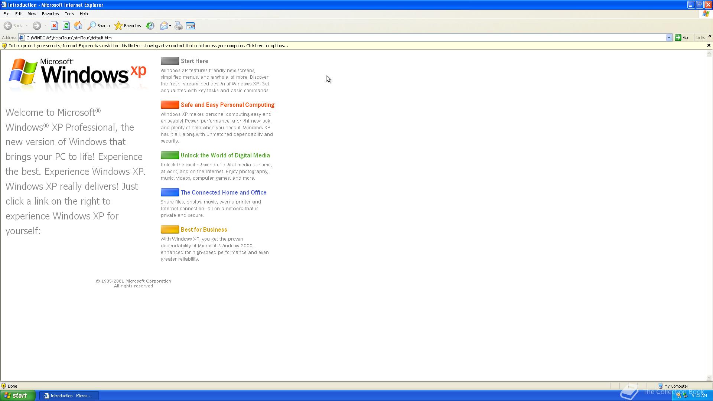Go to the Home page icon

coord(78,26)
